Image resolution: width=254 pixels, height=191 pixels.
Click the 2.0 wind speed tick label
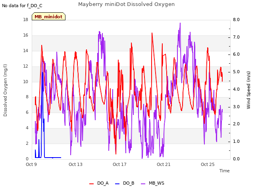[236, 124]
